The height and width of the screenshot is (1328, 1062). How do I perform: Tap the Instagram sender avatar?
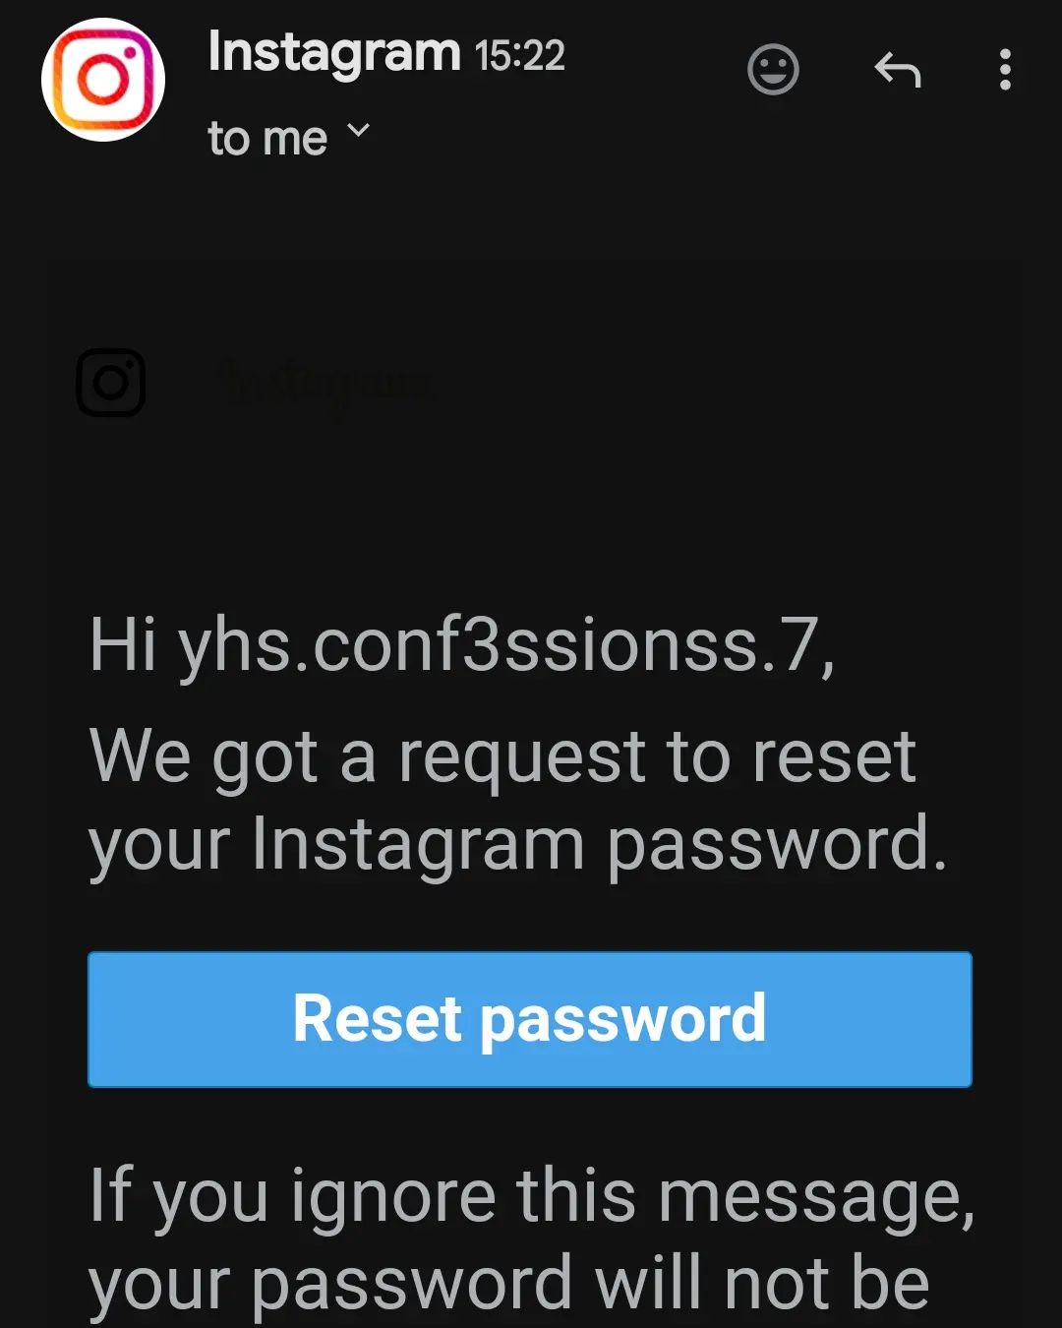[x=103, y=80]
